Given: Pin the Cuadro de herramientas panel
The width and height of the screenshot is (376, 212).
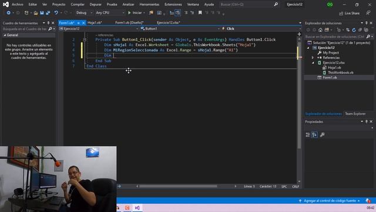Looking at the screenshot, I should [48, 23].
